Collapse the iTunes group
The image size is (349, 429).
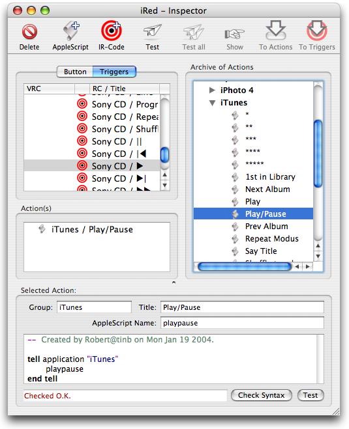click(x=212, y=103)
